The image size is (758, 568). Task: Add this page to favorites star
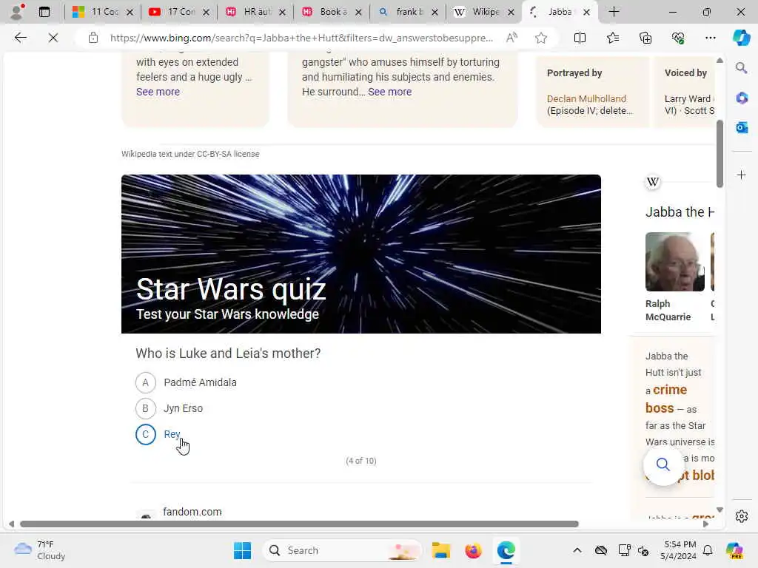coord(541,38)
